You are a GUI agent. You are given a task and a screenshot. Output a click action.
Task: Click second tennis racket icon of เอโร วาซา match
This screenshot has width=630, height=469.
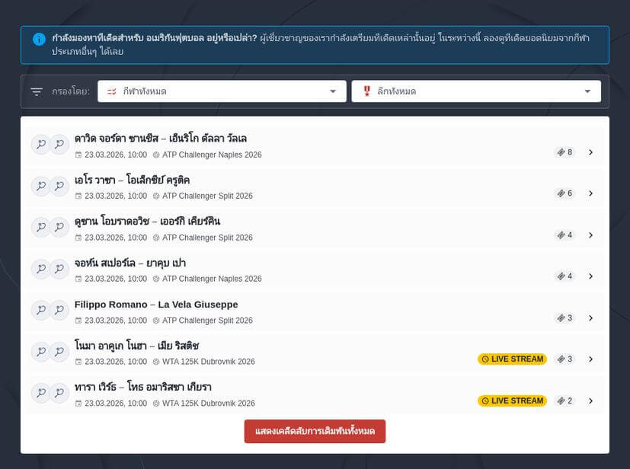tap(59, 186)
